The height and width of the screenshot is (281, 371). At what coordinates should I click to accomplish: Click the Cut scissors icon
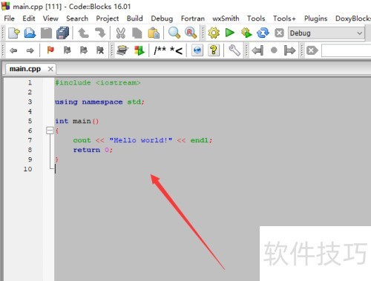121,33
